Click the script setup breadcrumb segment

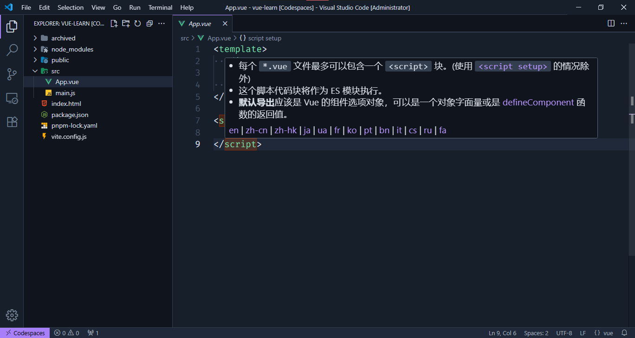click(260, 38)
